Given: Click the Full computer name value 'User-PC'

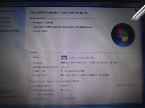Looking at the screenshot, I should [x=65, y=90].
